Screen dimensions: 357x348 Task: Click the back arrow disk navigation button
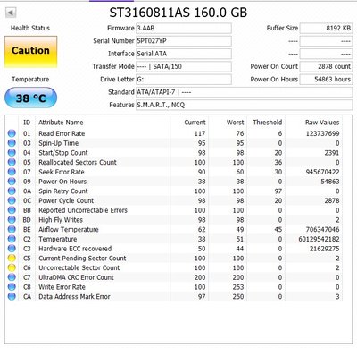(x=11, y=13)
